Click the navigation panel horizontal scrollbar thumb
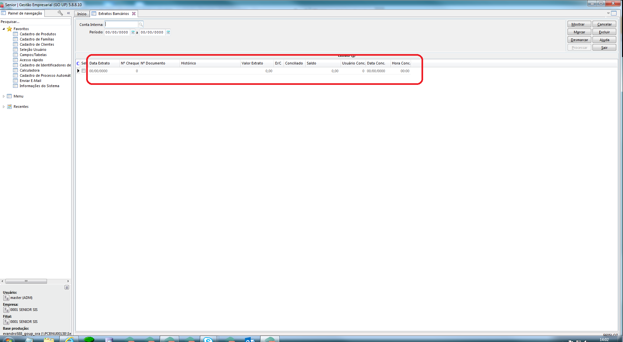Viewport: 623px width, 342px height. (x=26, y=281)
